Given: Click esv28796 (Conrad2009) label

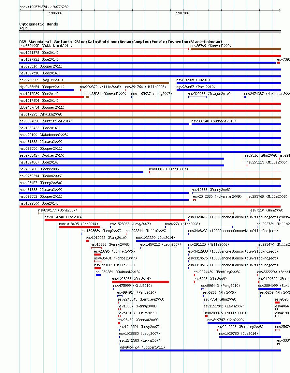Looking at the screenshot, I should [114, 252].
